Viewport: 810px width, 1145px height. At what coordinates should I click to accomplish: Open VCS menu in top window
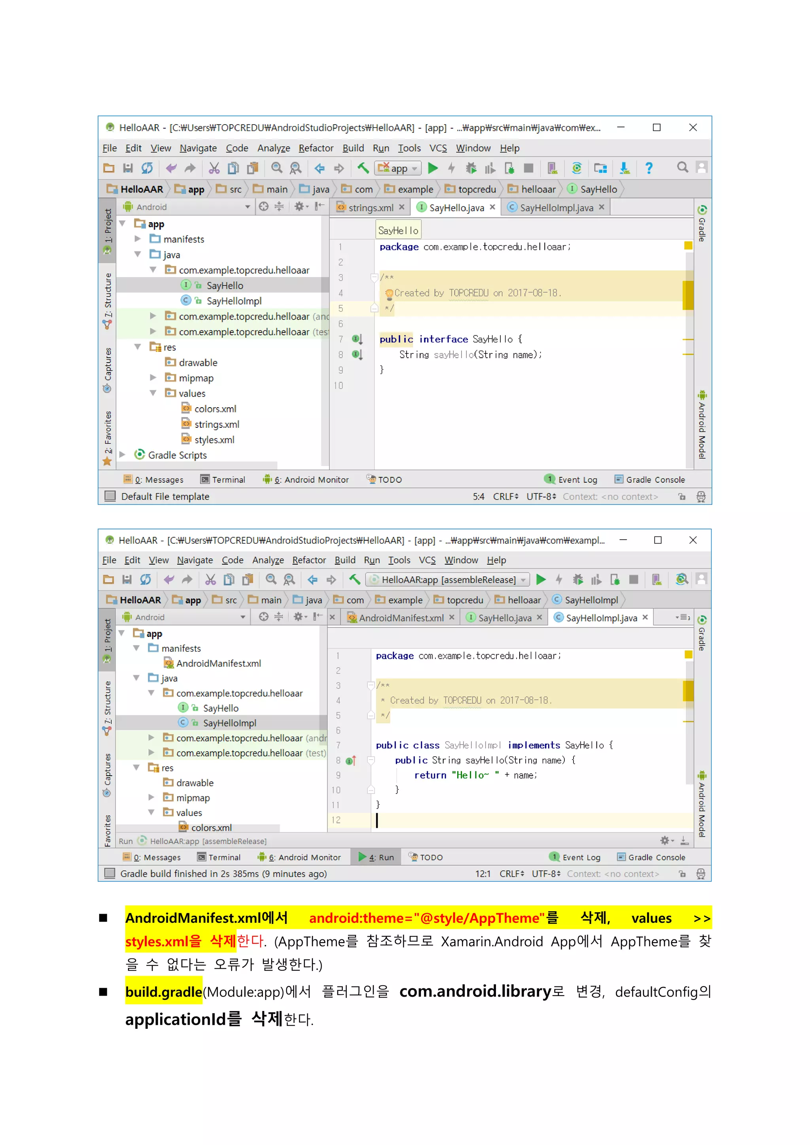point(438,148)
